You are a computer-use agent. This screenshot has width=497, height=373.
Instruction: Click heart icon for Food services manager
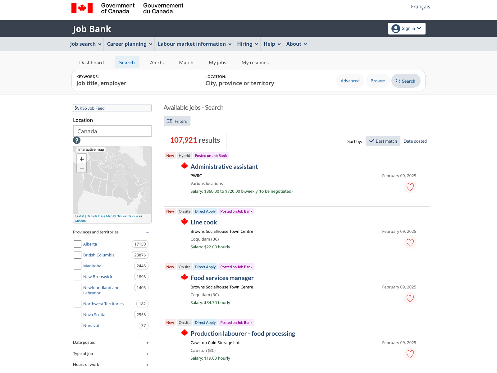pos(410,298)
